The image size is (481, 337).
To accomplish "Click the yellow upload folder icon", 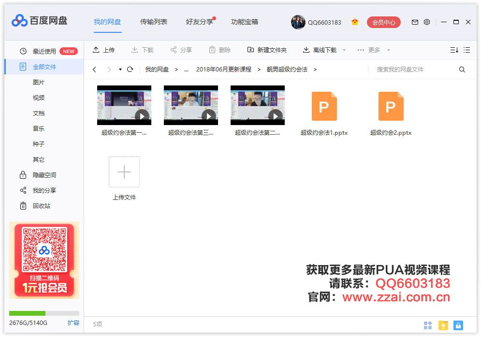I will click(x=443, y=325).
